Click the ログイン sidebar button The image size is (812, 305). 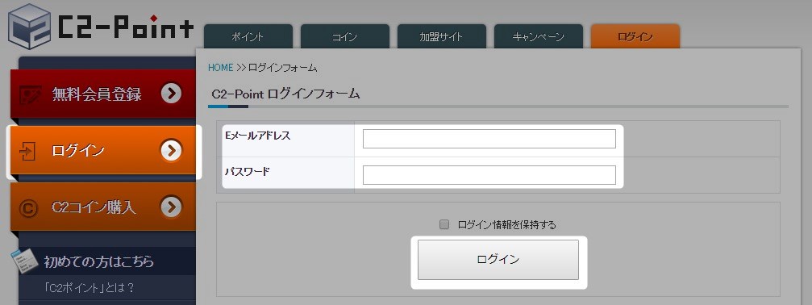[x=103, y=151]
